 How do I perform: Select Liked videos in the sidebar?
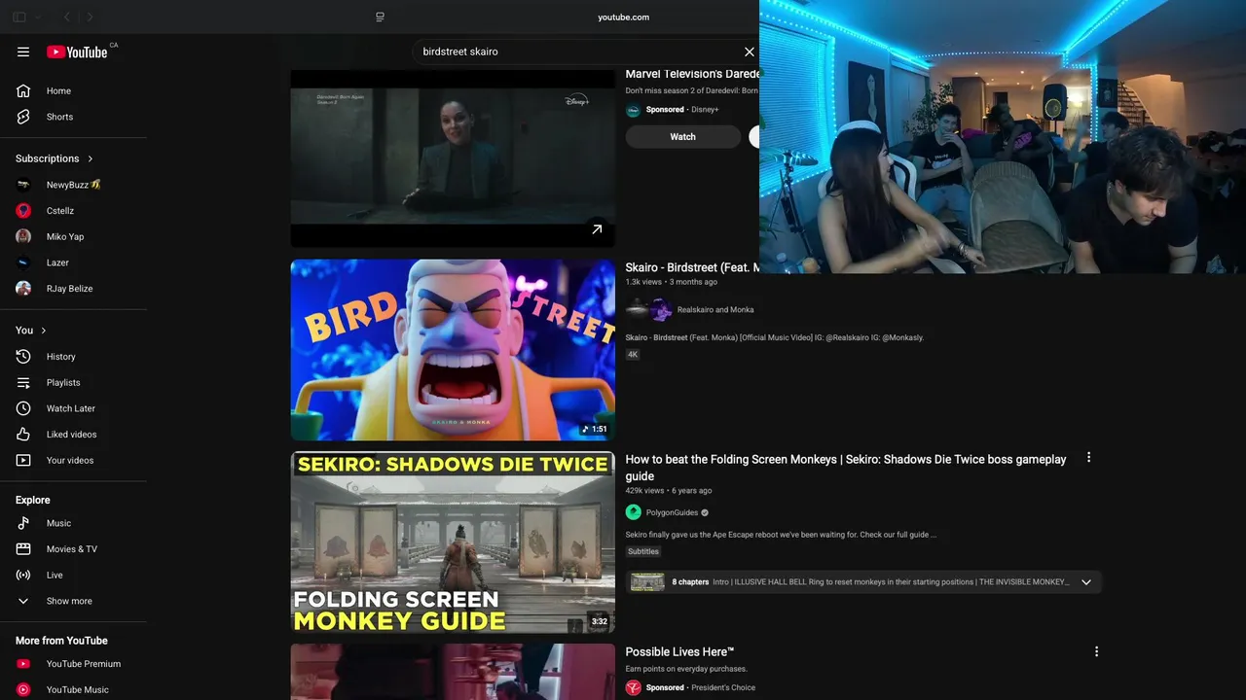pyautogui.click(x=73, y=435)
